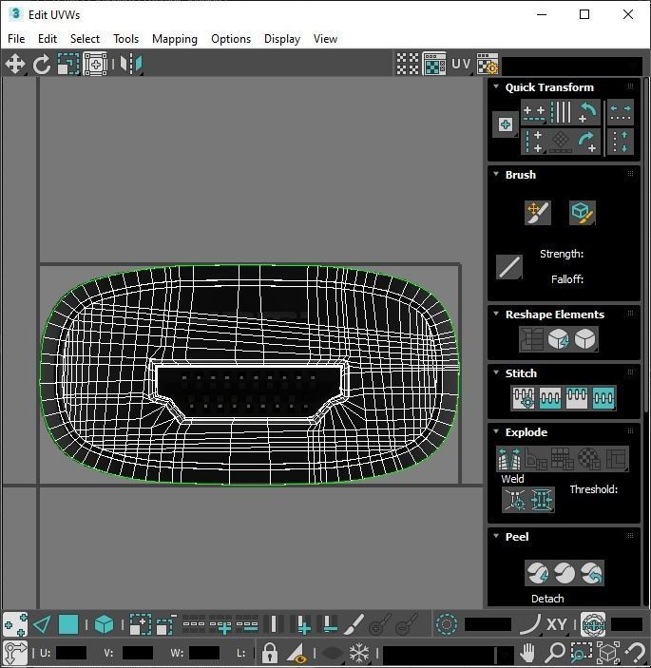Toggle Select By Element cube mode

click(104, 624)
